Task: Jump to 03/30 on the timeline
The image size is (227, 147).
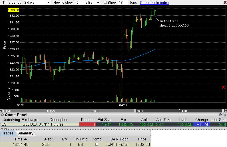Action: [x=95, y=111]
